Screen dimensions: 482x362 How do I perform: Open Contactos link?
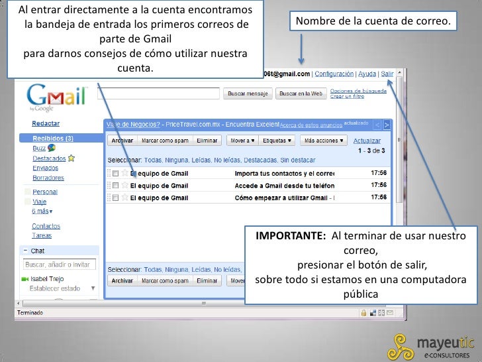pos(46,226)
